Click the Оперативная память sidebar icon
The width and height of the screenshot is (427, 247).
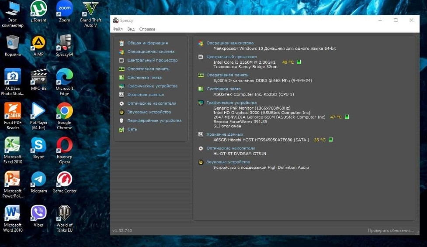[x=122, y=69]
